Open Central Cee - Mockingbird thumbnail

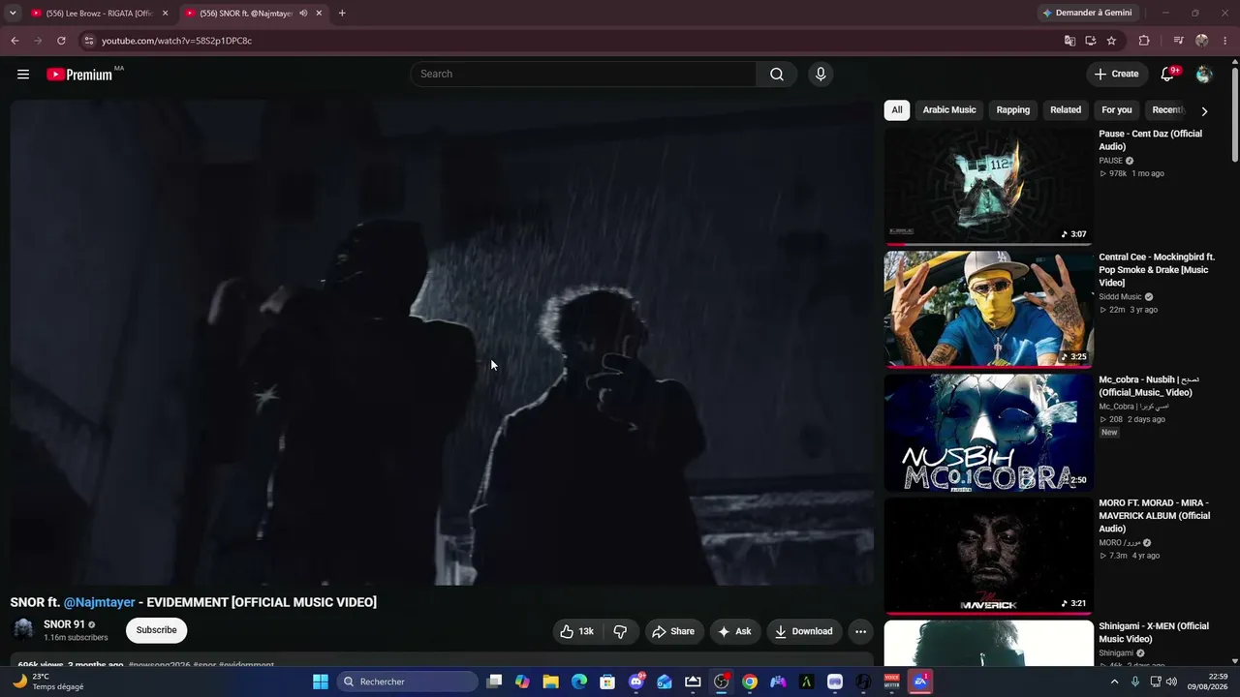click(988, 309)
